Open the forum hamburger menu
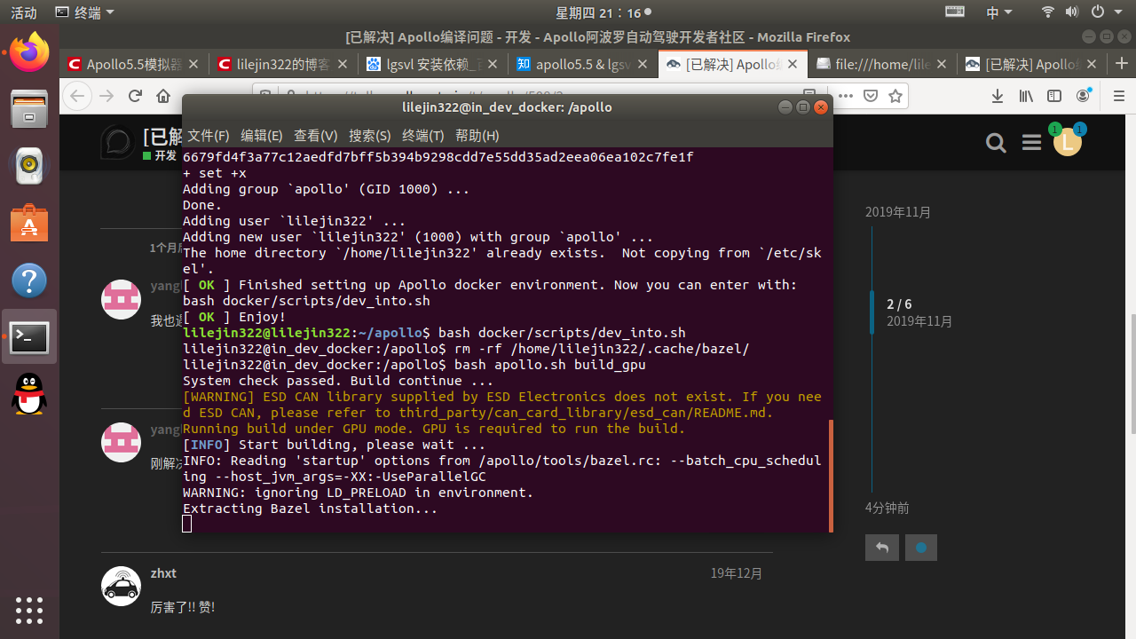 click(1030, 142)
